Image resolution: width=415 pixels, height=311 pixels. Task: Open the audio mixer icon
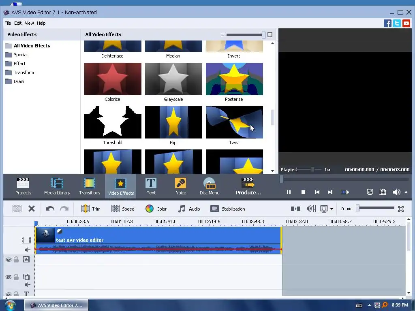click(x=311, y=209)
